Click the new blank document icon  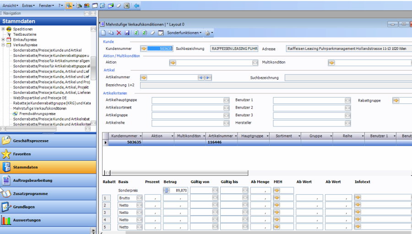tap(103, 33)
